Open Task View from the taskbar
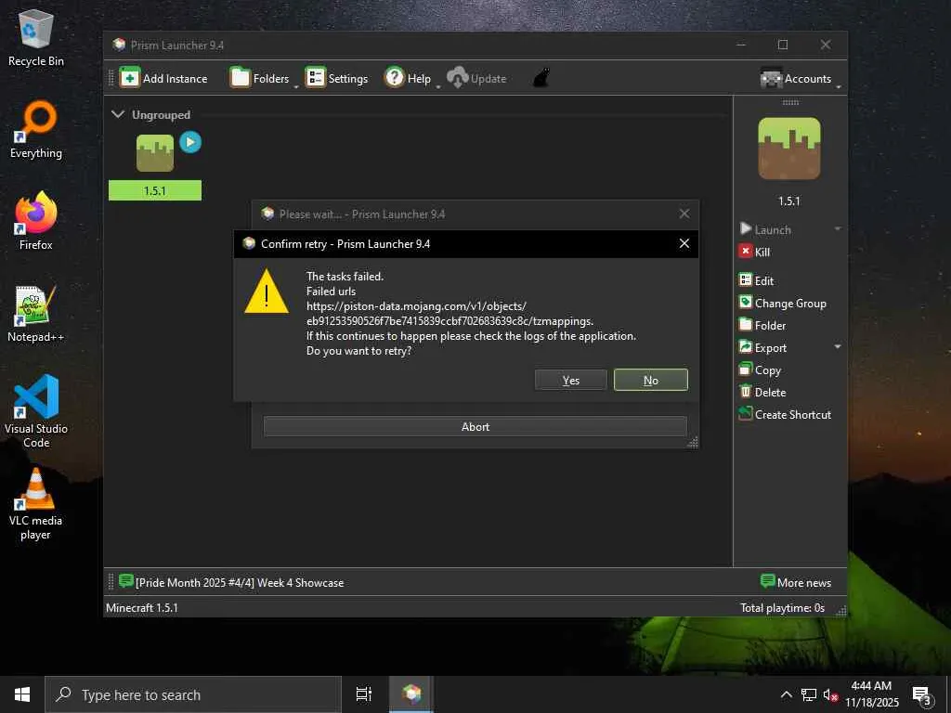This screenshot has height=713, width=951. [x=364, y=694]
